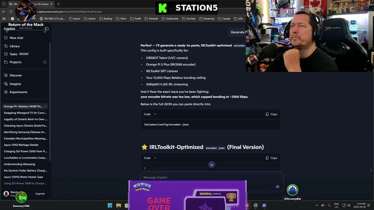Open chat 'Understanding Glamping'
Image resolution: width=374 pixels, height=210 pixels.
click(x=19, y=164)
